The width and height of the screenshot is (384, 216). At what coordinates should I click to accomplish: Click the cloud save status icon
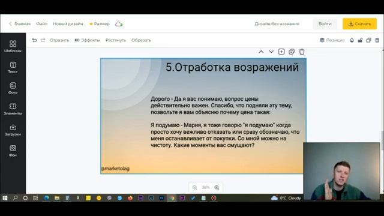click(x=119, y=24)
